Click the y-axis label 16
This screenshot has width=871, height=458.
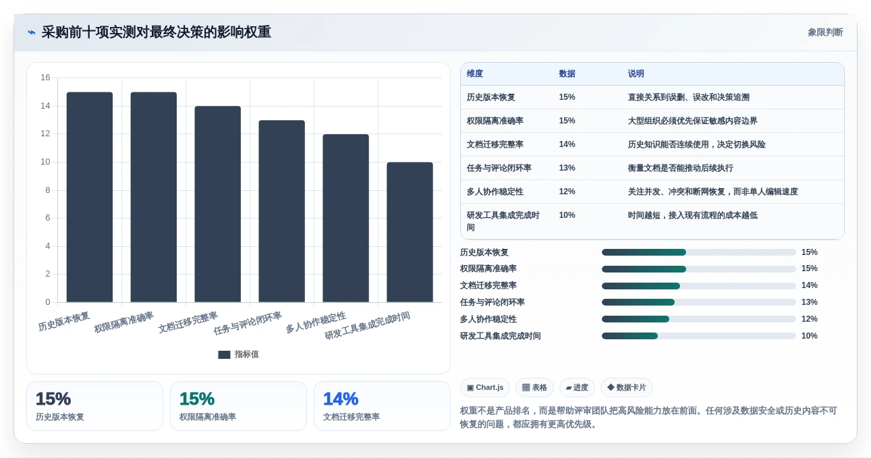pyautogui.click(x=45, y=78)
